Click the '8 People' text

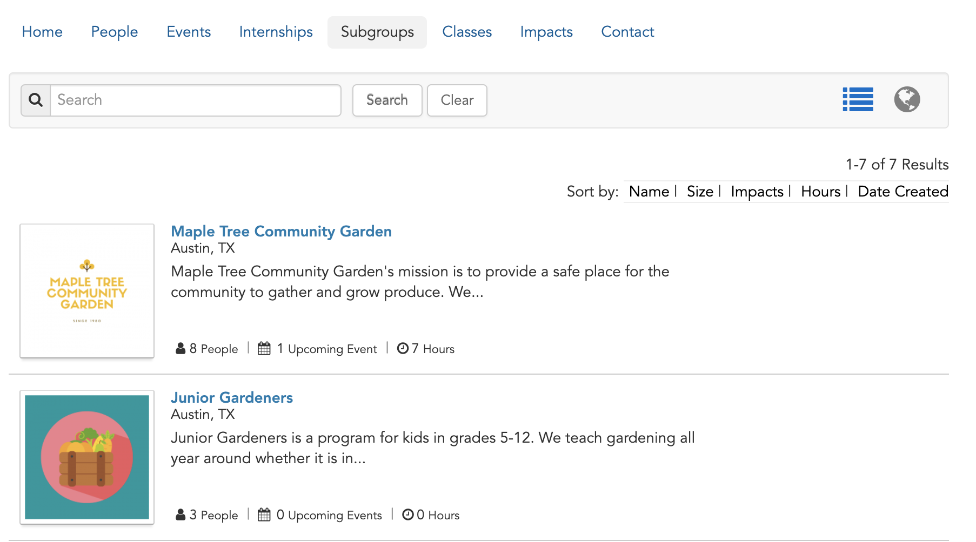[x=213, y=349]
